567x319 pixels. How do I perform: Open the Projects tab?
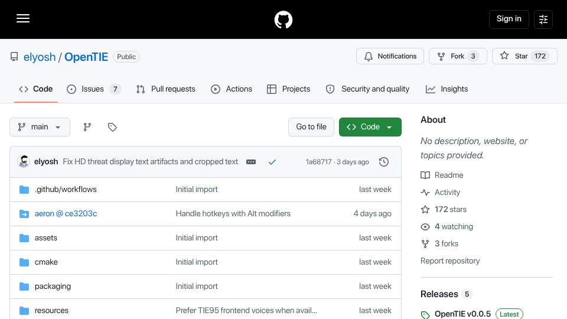pos(289,89)
